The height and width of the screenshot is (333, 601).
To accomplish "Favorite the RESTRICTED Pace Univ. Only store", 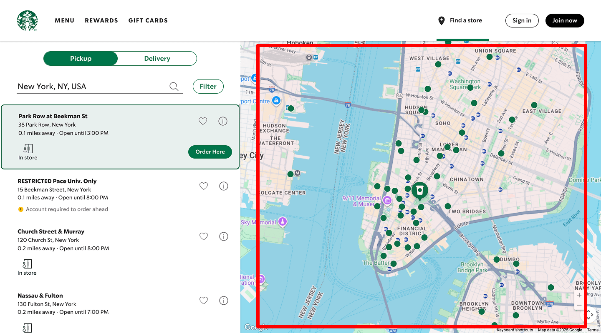I will click(x=204, y=186).
